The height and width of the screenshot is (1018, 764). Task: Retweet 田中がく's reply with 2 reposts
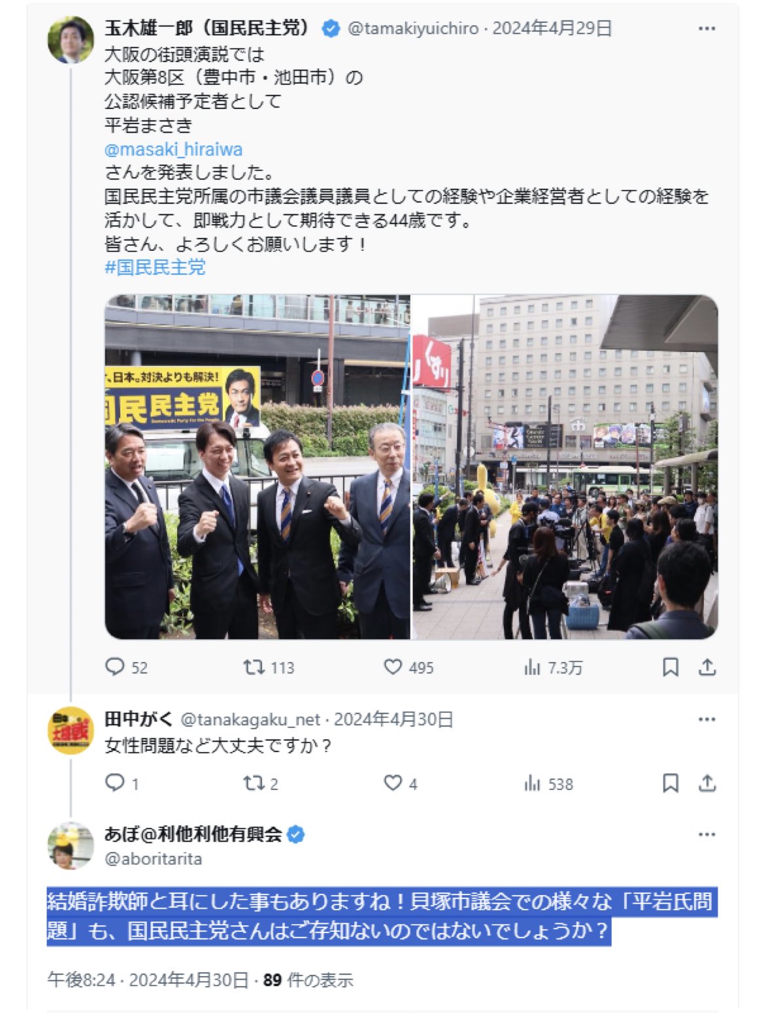pos(260,783)
